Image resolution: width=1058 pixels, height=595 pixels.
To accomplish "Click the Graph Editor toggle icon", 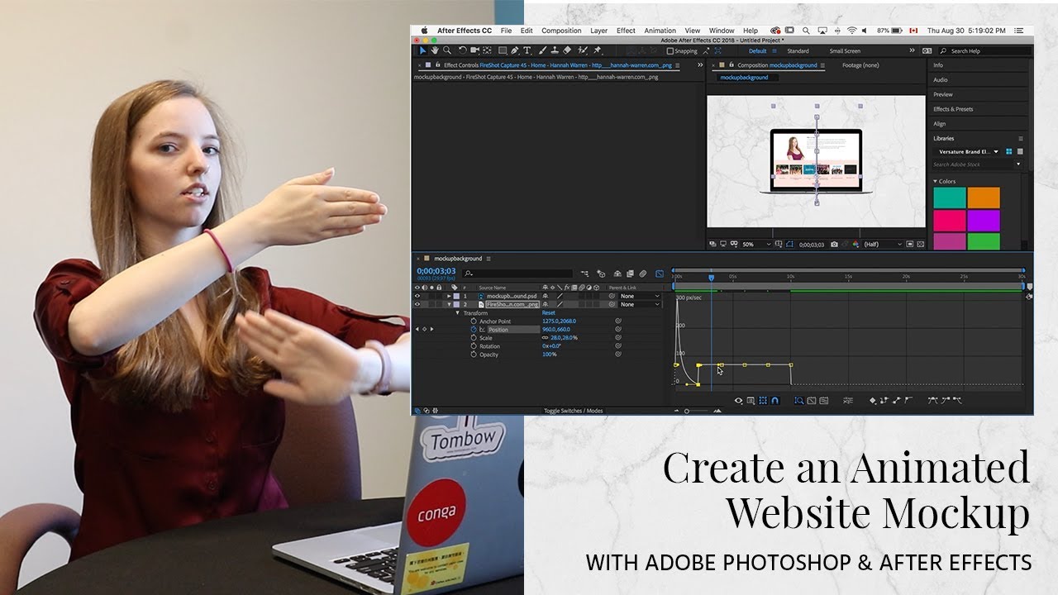I will click(x=660, y=274).
